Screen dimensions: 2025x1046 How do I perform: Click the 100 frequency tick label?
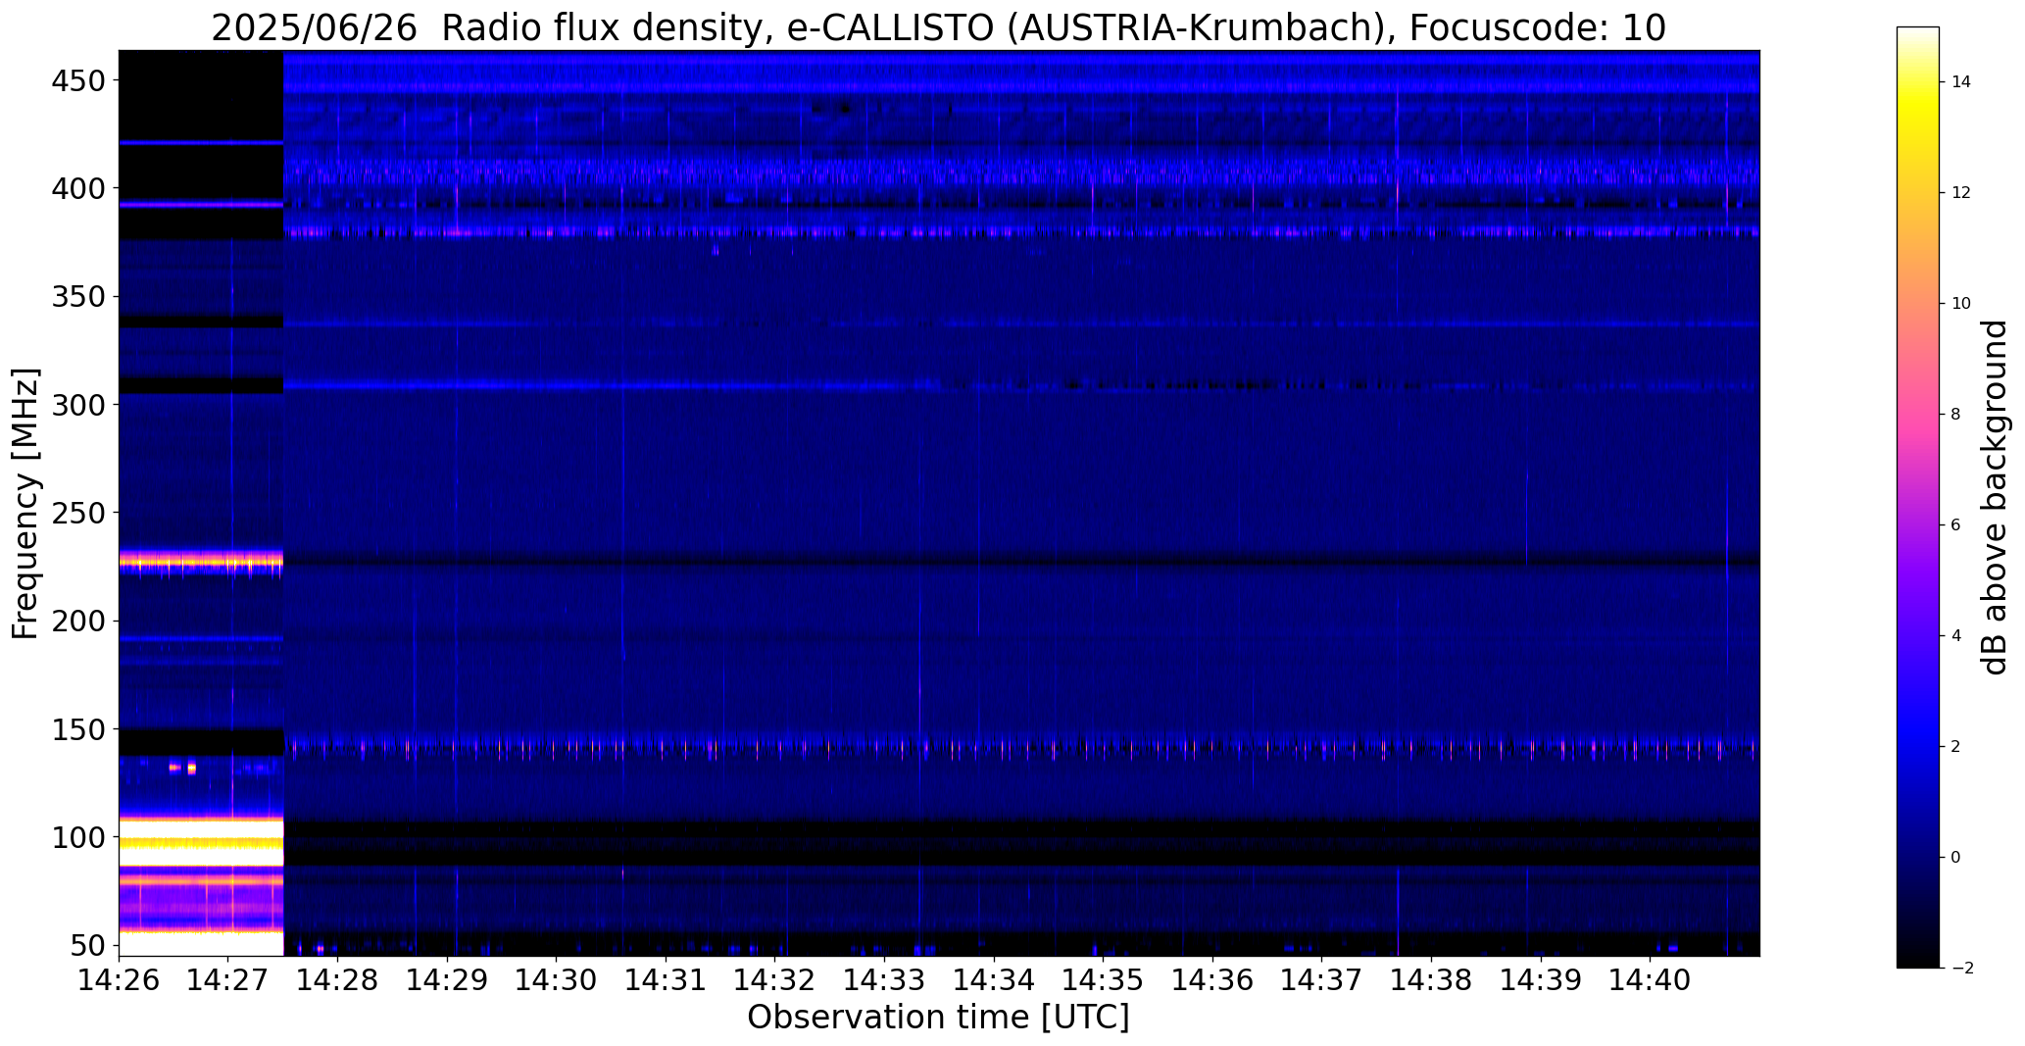(76, 837)
